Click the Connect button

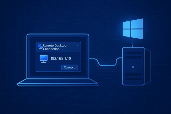pyautogui.click(x=69, y=68)
